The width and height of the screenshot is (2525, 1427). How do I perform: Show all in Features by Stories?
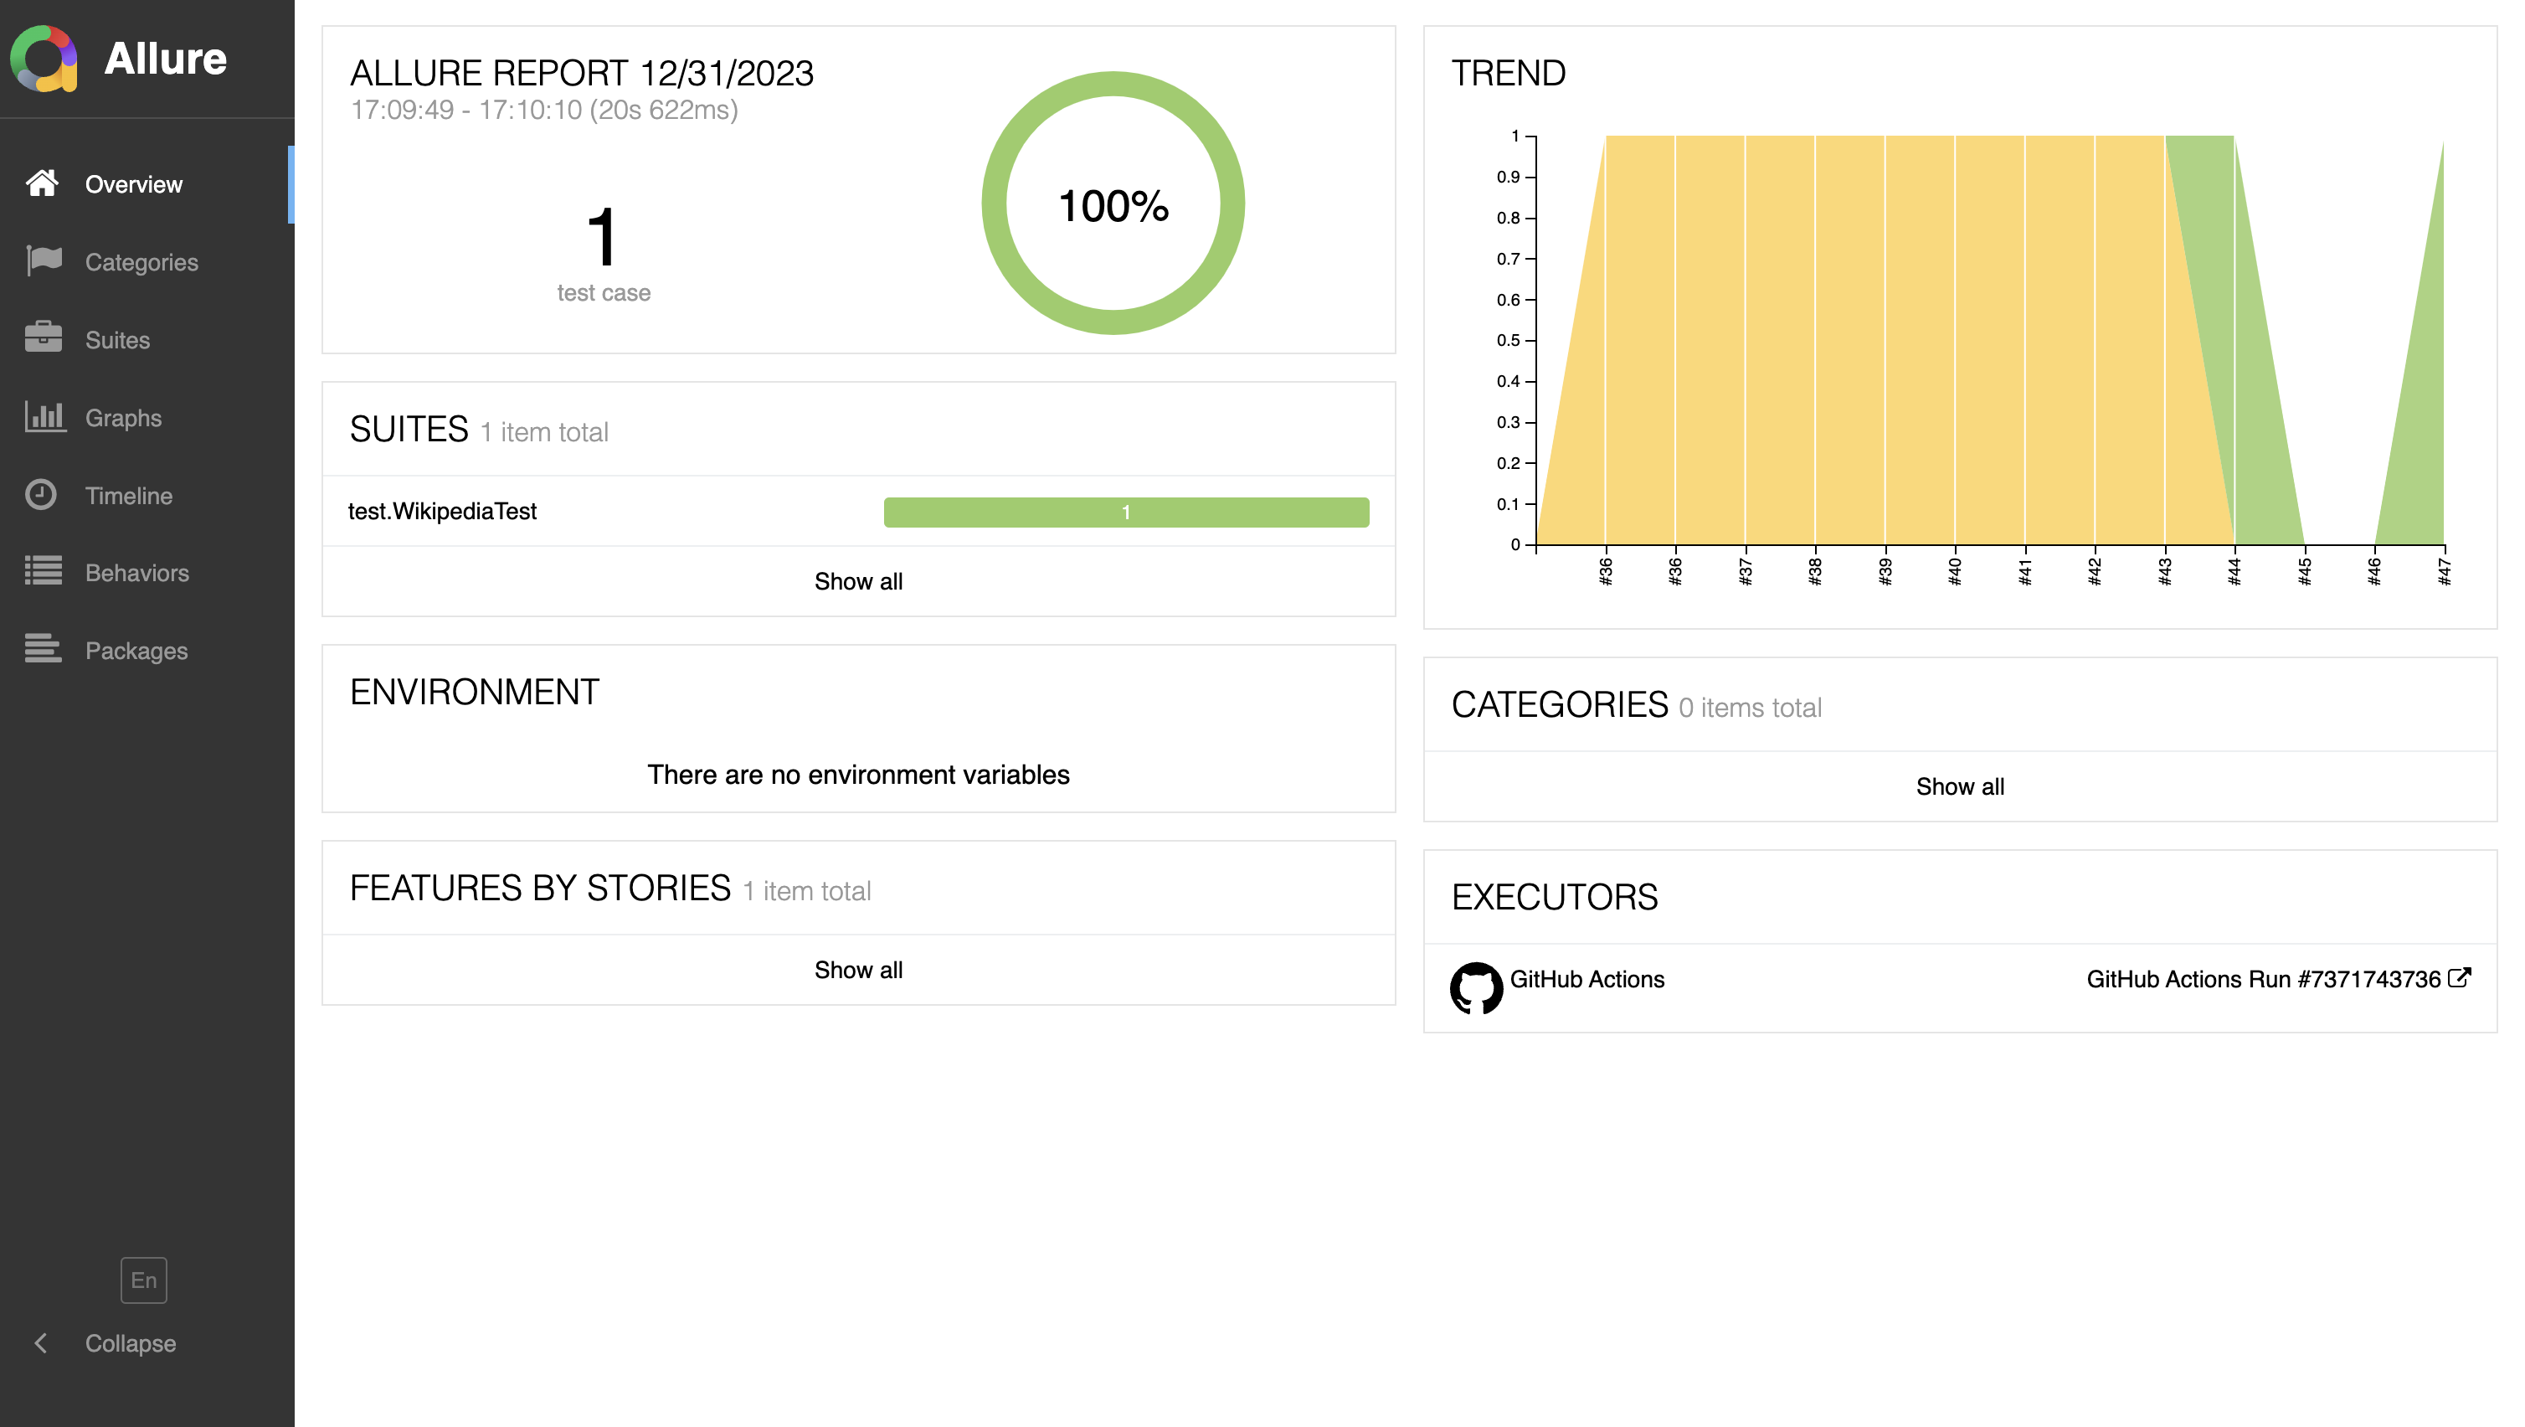857,970
